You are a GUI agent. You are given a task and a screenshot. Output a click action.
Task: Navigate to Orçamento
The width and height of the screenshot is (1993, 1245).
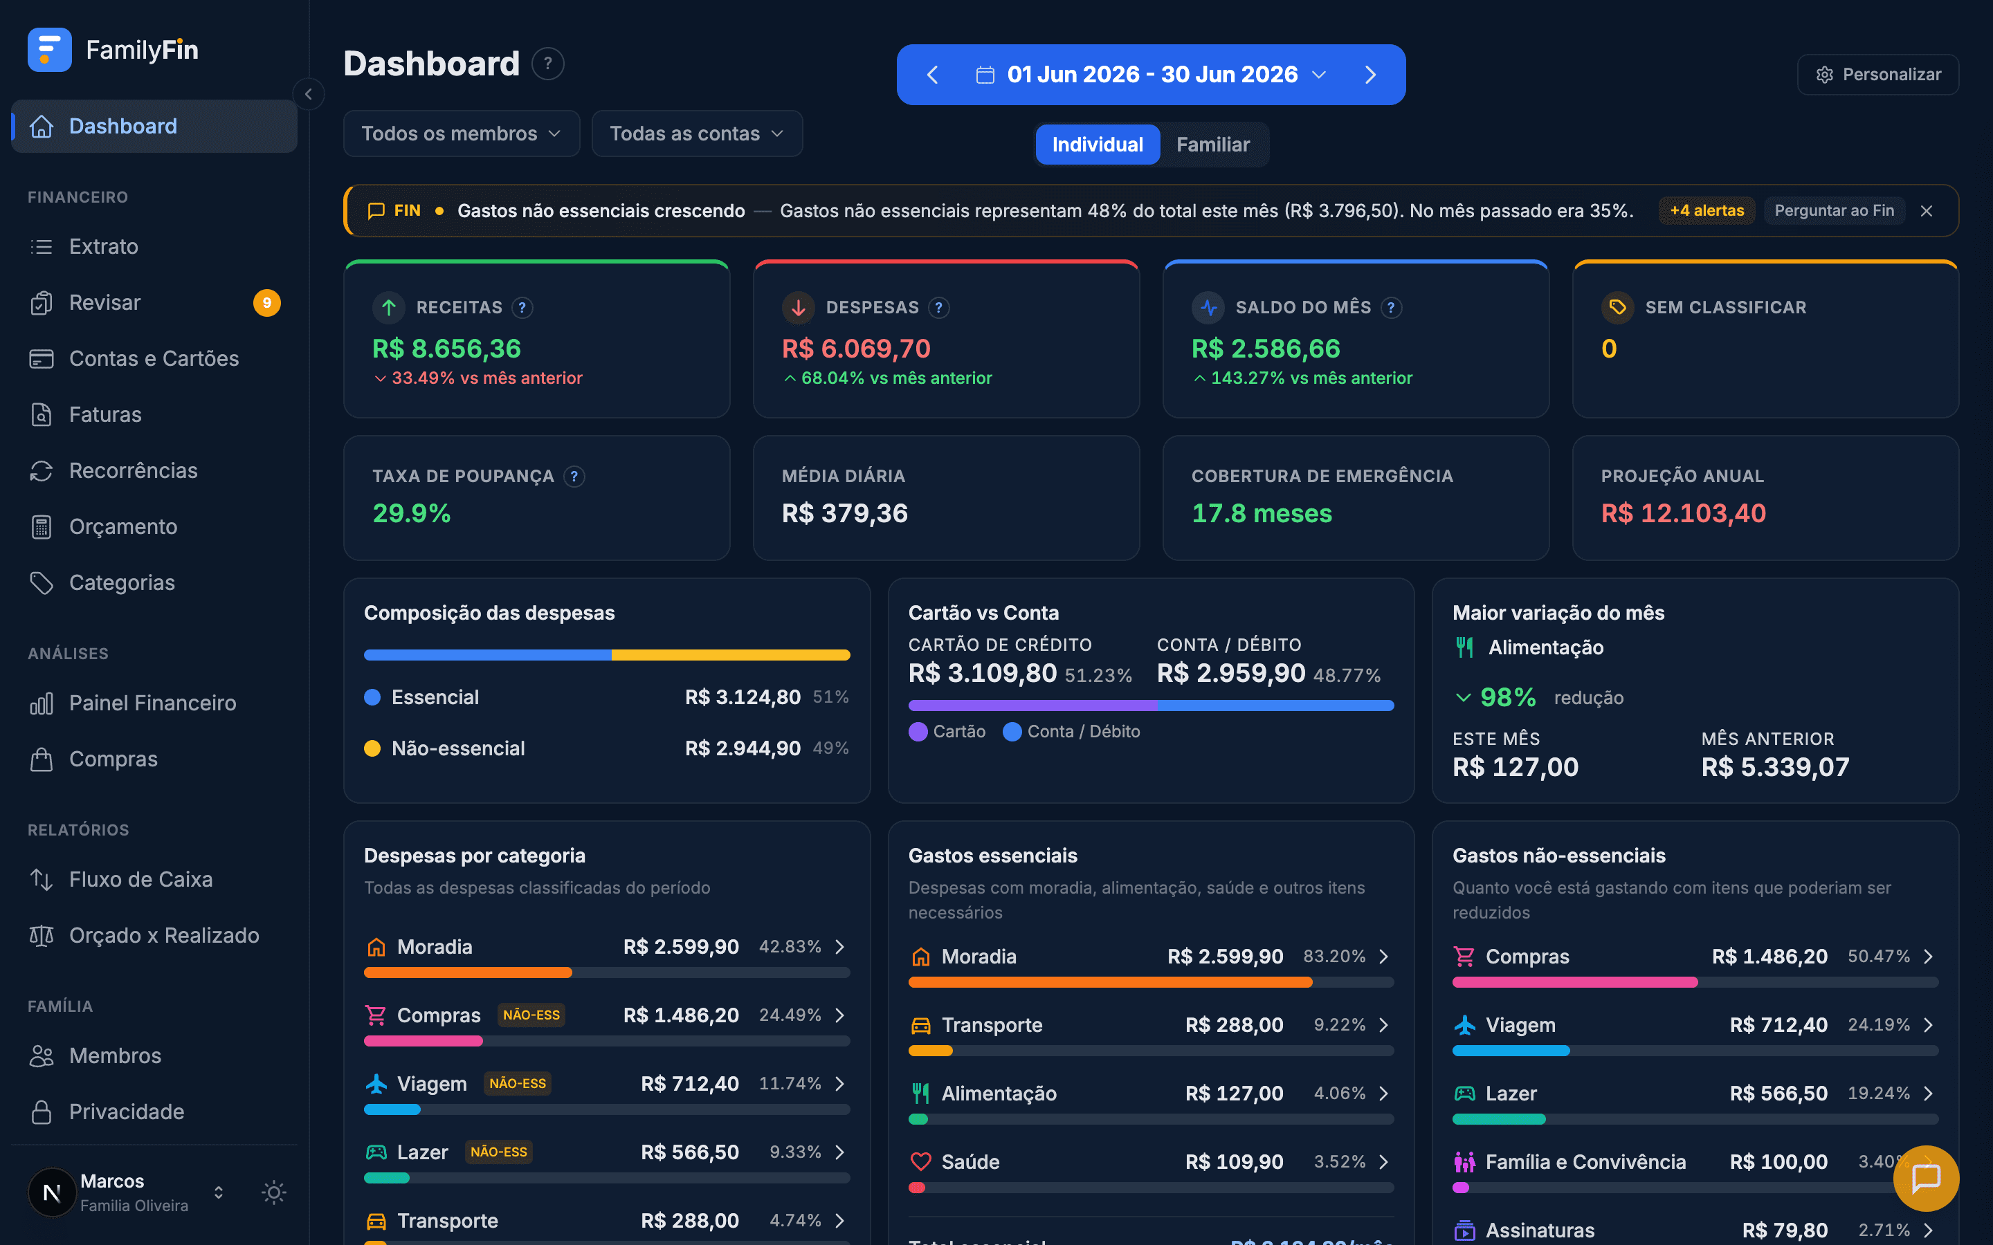point(154,527)
